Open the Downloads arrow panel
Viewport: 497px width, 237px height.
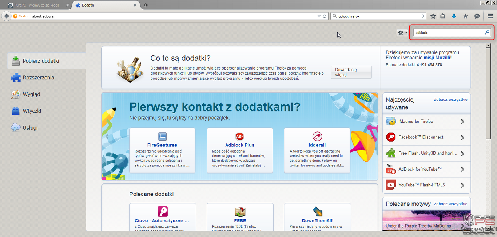click(x=454, y=16)
